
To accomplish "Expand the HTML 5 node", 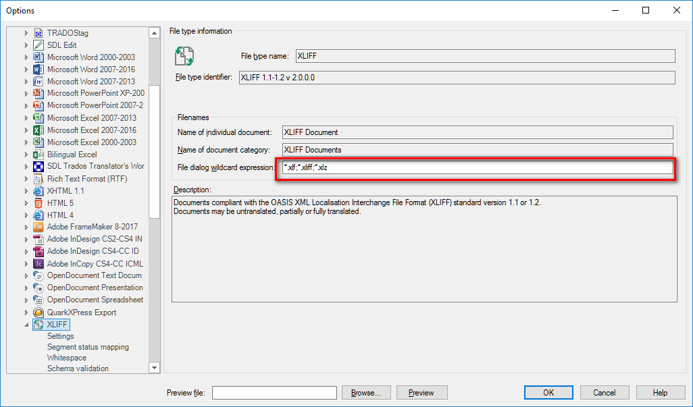I will coord(26,203).
